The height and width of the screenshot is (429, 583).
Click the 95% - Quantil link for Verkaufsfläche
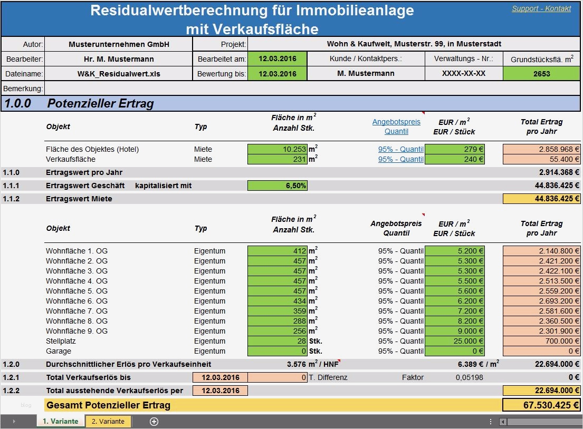tap(400, 159)
